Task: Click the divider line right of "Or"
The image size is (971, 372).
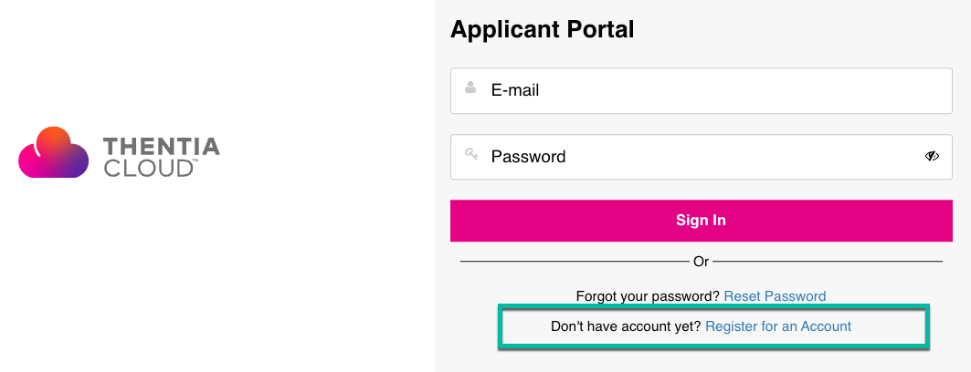Action: [828, 262]
